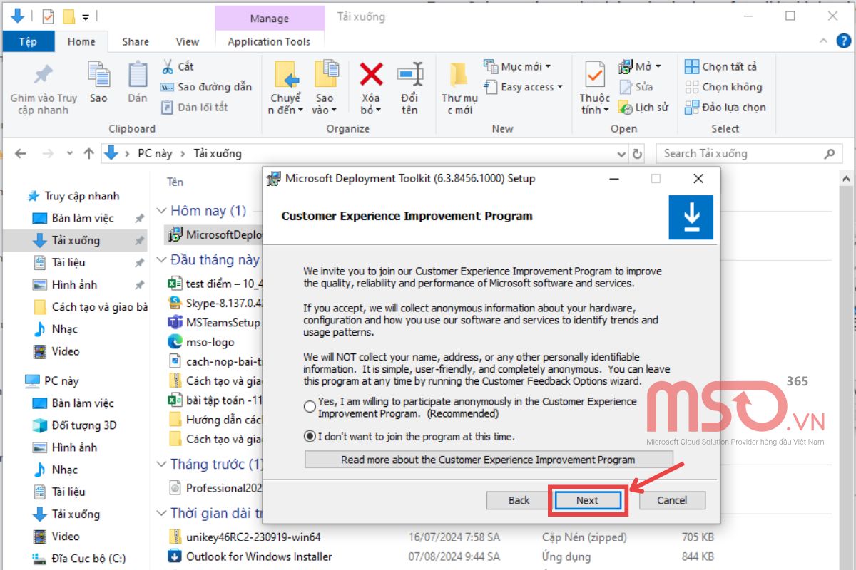Click the refresh button beside address bar
The width and height of the screenshot is (856, 570).
[x=638, y=153]
